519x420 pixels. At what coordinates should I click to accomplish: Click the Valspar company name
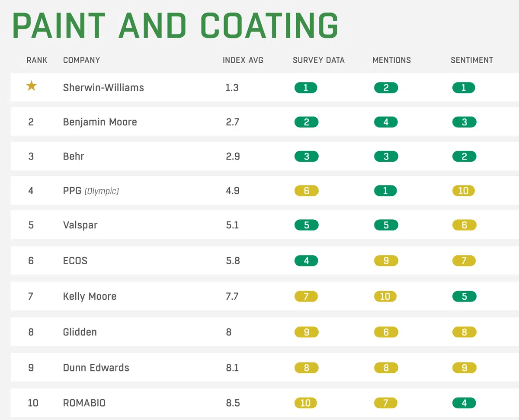[80, 225]
